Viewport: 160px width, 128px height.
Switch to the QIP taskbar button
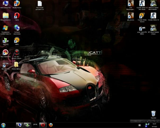28,125
